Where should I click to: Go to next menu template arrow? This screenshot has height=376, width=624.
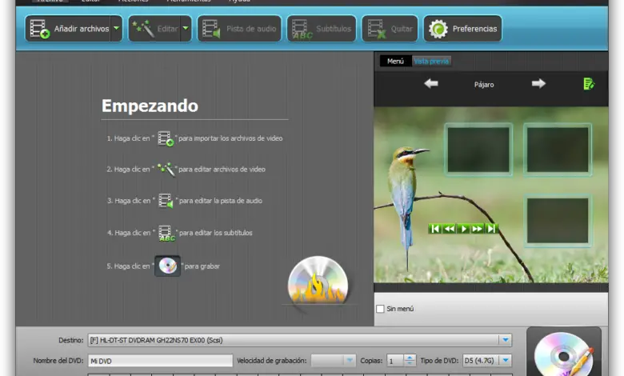click(538, 83)
